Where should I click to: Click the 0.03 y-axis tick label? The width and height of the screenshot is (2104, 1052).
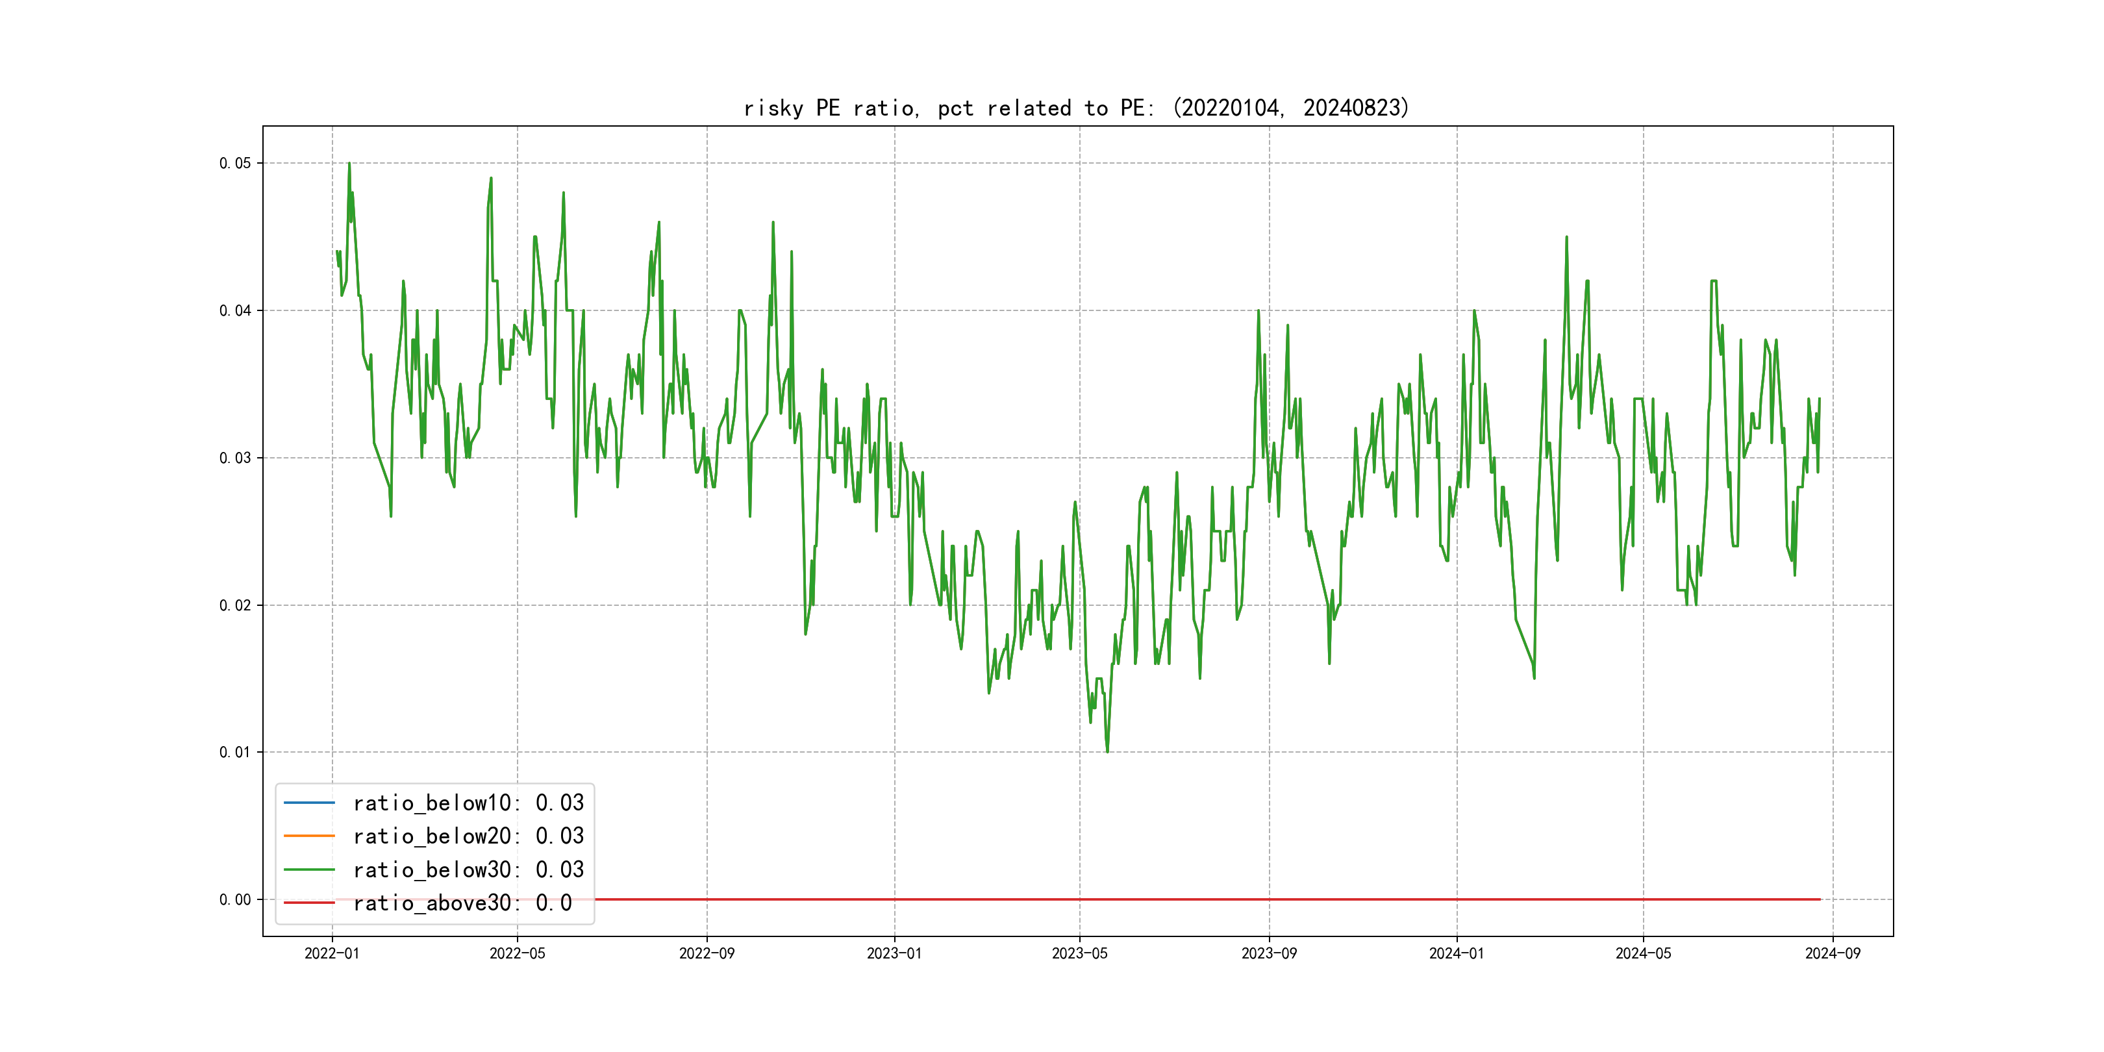[x=234, y=458]
